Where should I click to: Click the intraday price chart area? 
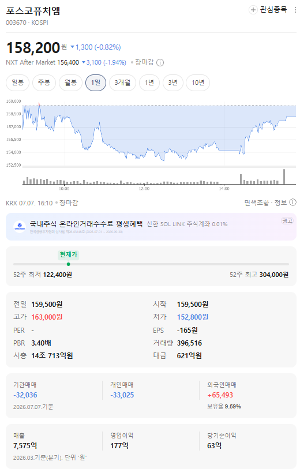159,134
